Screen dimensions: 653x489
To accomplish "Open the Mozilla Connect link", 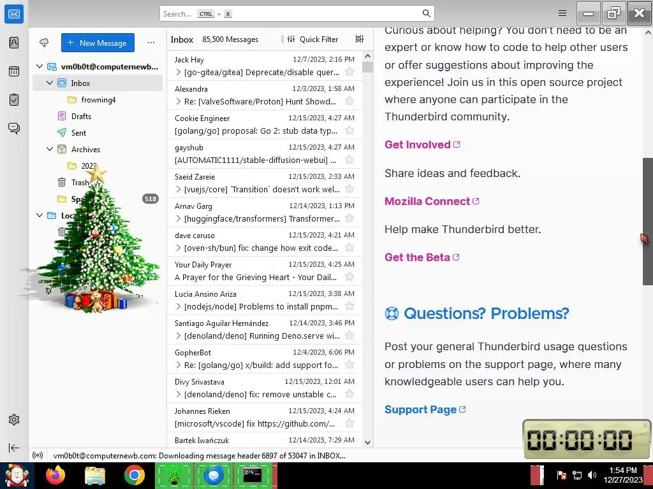I will (x=432, y=201).
